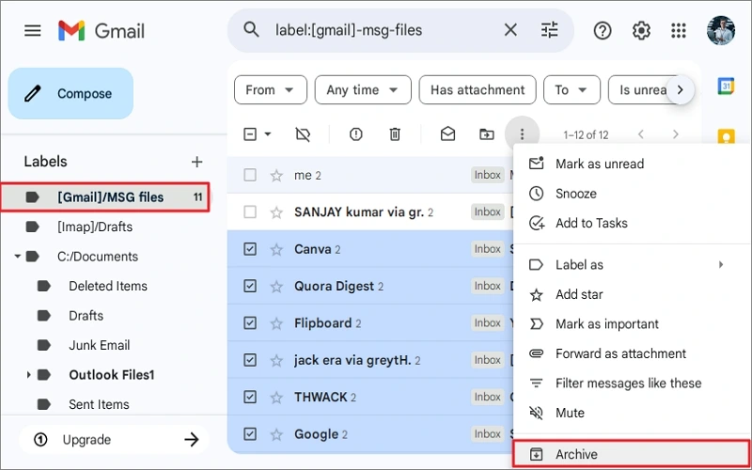Screen dimensions: 752x470
Task: Tick the checkbox for SANJAY kumar email
Action: [x=250, y=212]
